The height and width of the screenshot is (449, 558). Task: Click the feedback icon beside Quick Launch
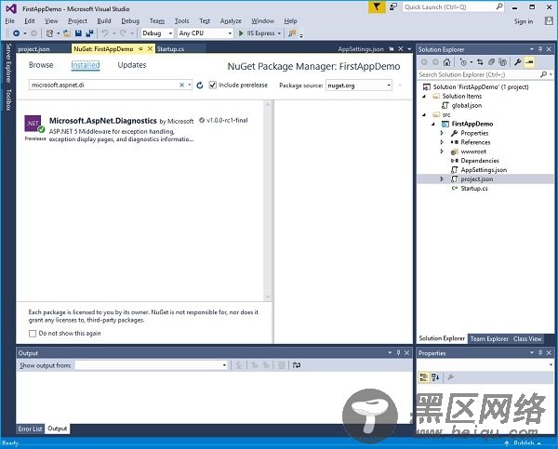point(393,7)
